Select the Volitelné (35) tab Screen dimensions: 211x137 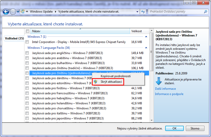click(x=14, y=38)
